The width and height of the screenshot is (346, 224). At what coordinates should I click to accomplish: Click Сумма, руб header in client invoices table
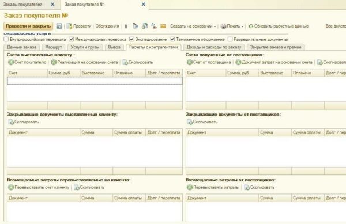point(64,73)
